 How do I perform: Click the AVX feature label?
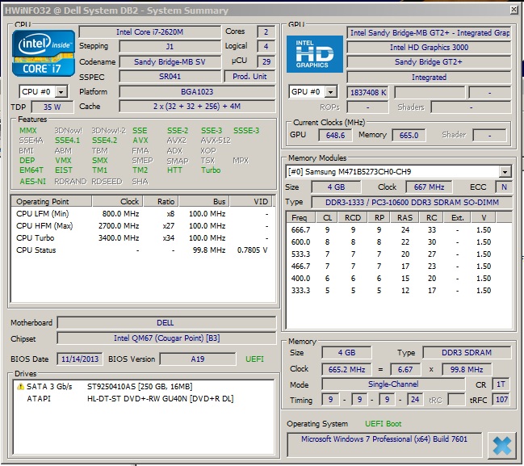tap(140, 141)
